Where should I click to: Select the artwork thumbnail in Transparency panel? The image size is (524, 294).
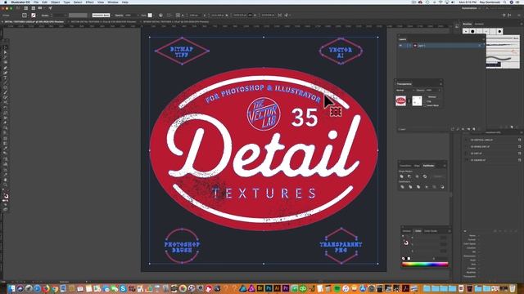point(400,100)
